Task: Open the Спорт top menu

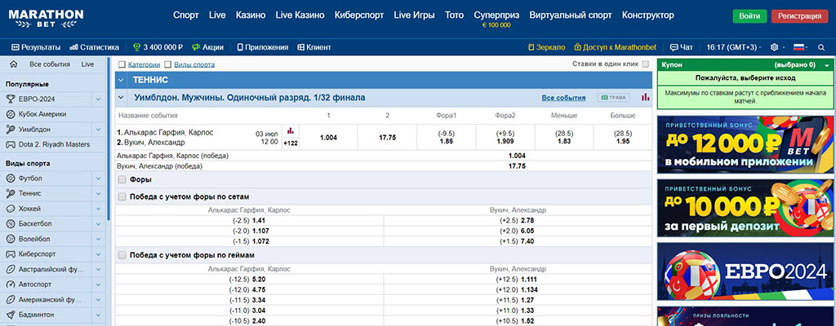Action: pyautogui.click(x=186, y=15)
